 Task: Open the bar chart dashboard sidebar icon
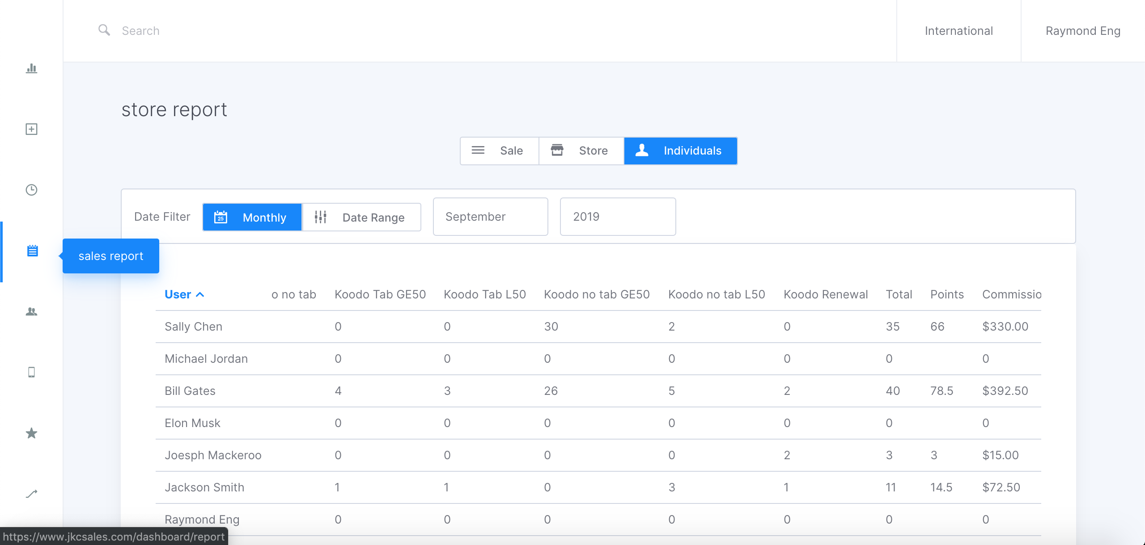pos(31,68)
